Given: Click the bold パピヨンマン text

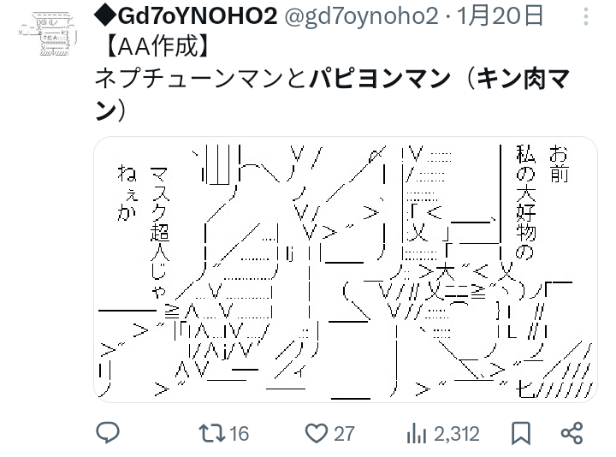Looking at the screenshot, I should [380, 78].
